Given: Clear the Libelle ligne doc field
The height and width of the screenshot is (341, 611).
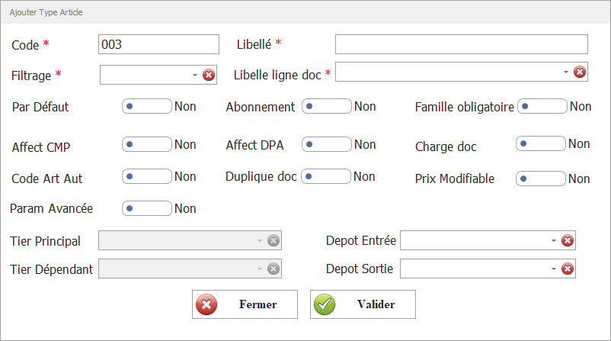Looking at the screenshot, I should (x=579, y=72).
